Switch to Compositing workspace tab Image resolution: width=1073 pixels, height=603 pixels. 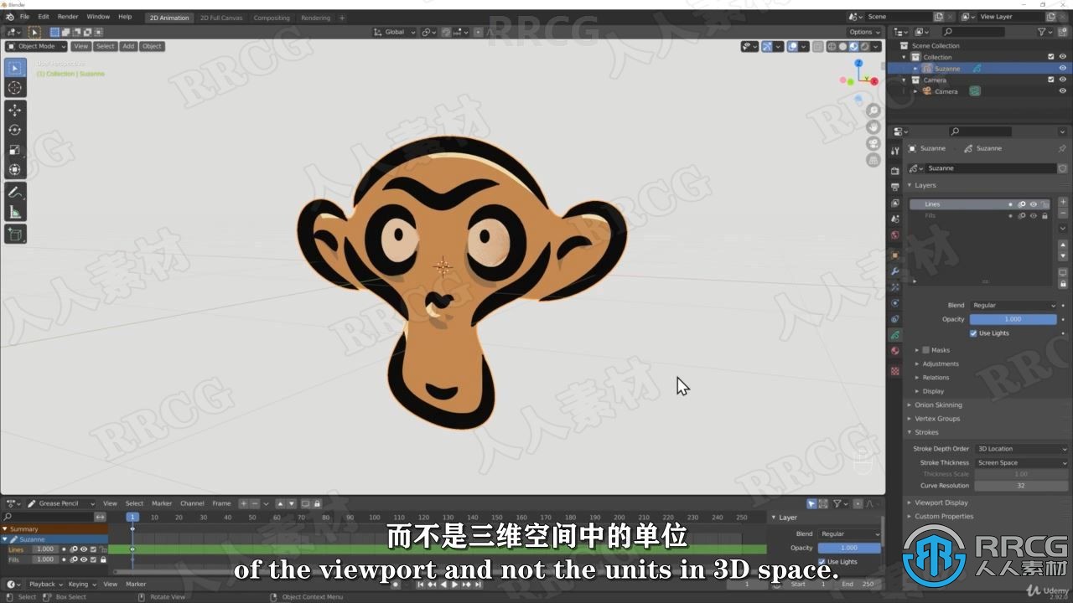[x=272, y=18]
